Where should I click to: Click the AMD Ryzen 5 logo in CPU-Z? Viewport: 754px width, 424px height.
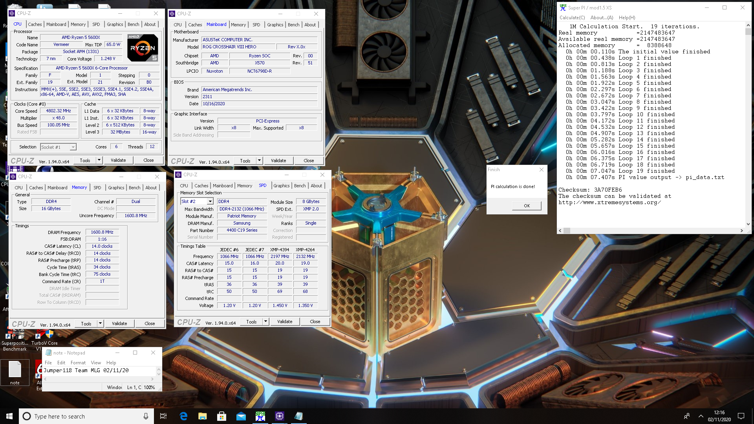143,48
